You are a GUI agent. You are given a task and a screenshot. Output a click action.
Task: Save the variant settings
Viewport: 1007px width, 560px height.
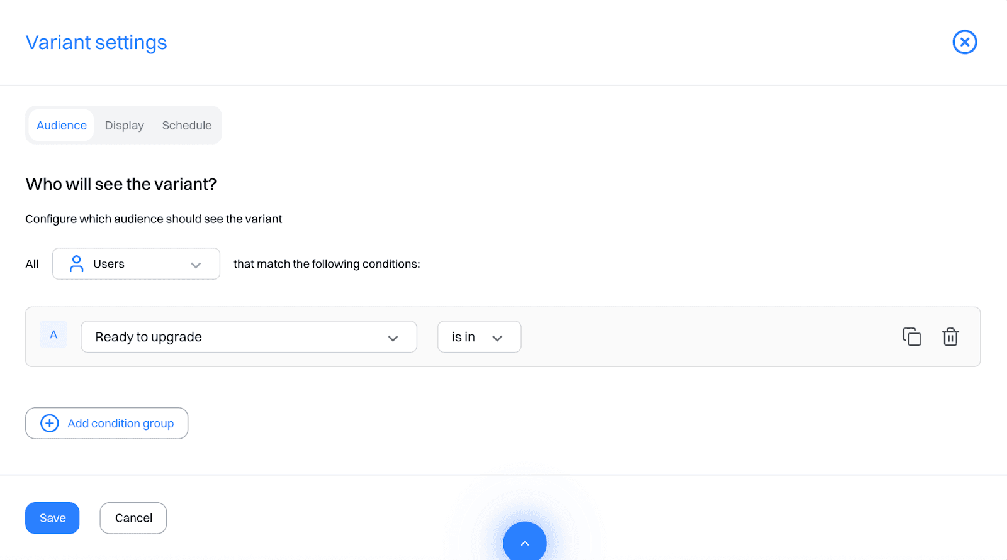coord(52,518)
